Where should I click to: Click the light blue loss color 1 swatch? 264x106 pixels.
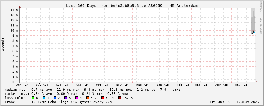pos(44,98)
